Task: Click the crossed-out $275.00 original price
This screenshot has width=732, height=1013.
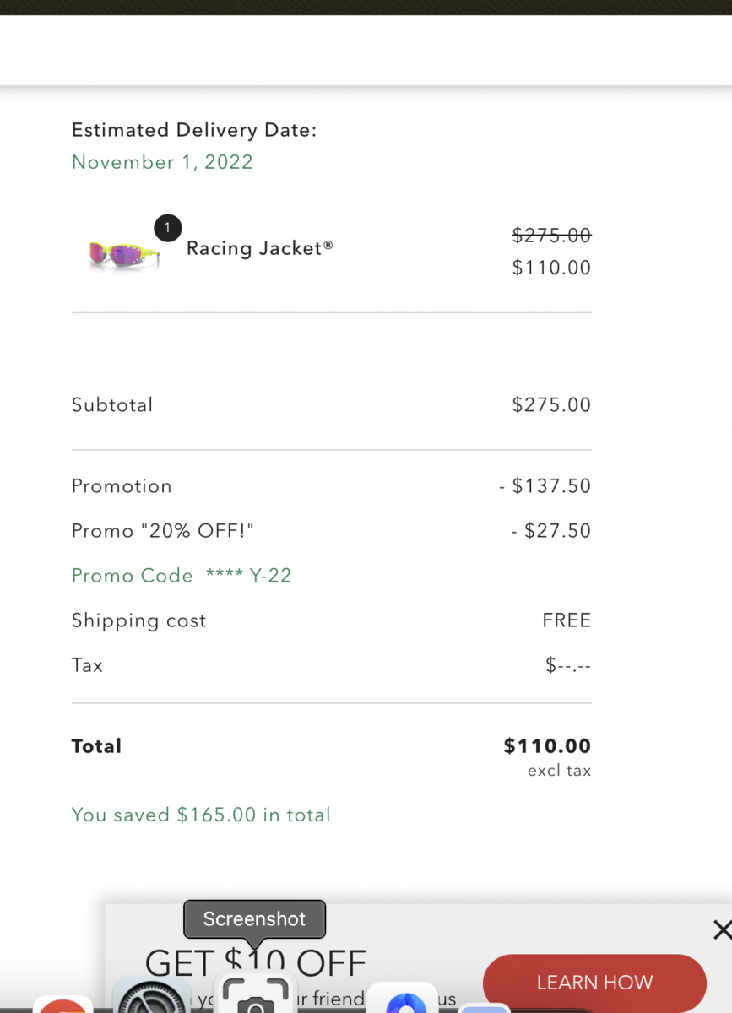Action: (551, 236)
